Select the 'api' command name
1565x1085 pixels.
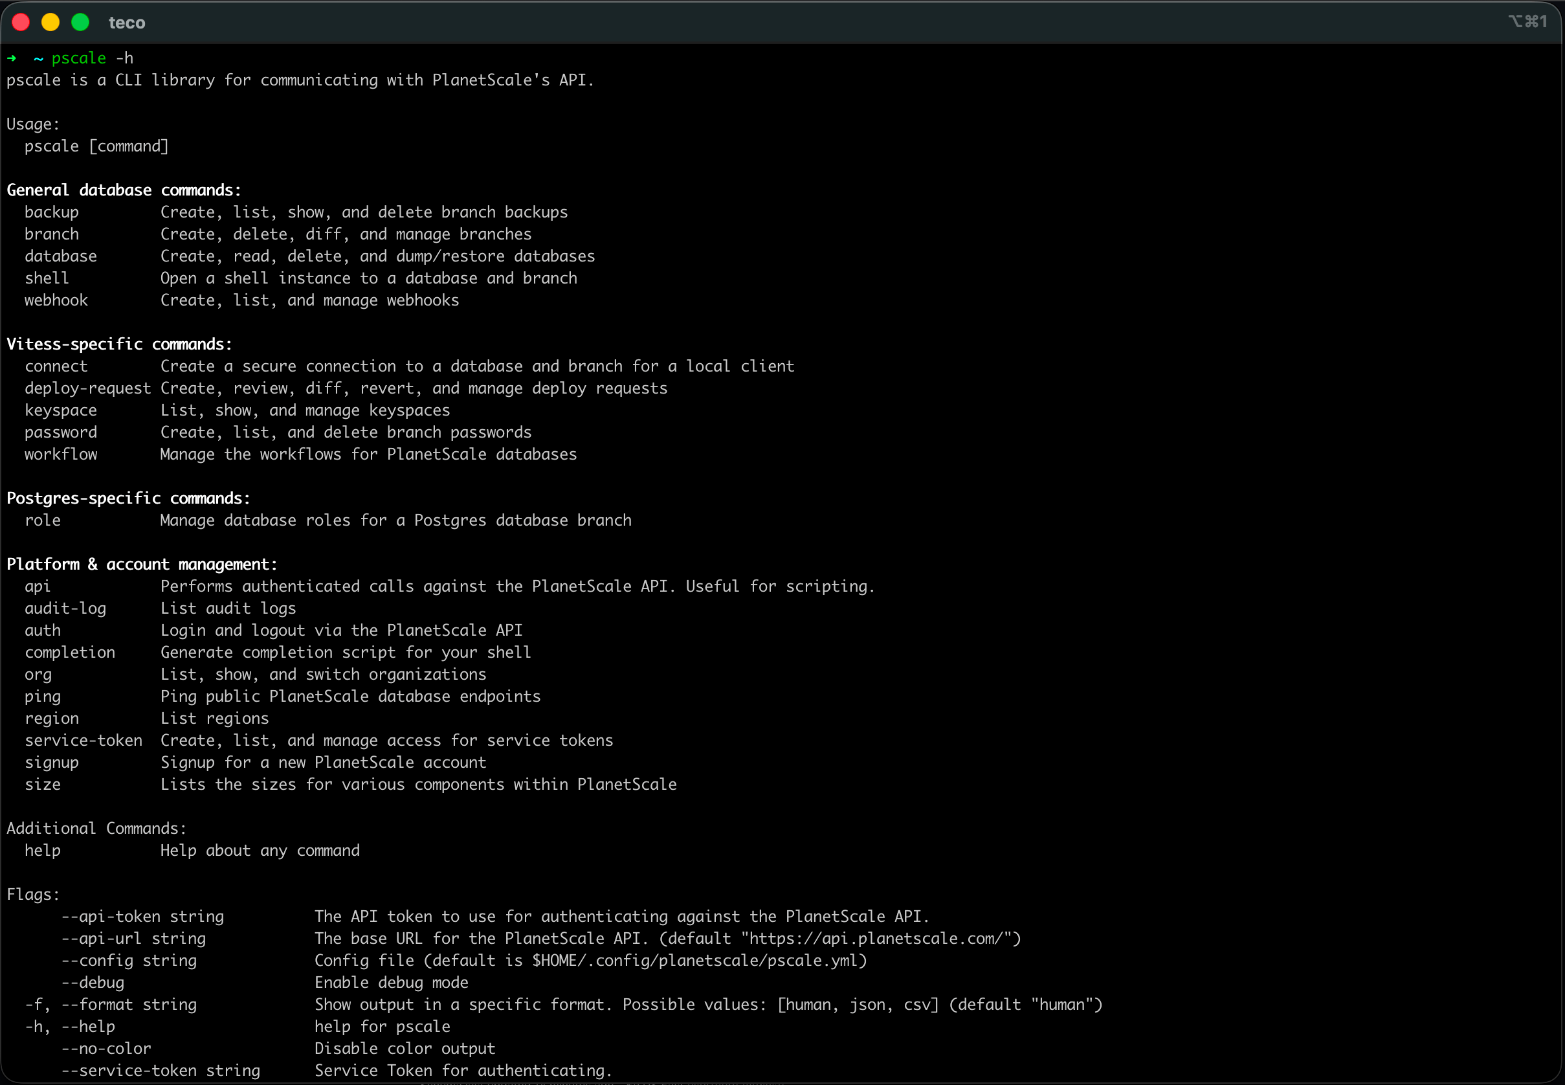(x=38, y=587)
